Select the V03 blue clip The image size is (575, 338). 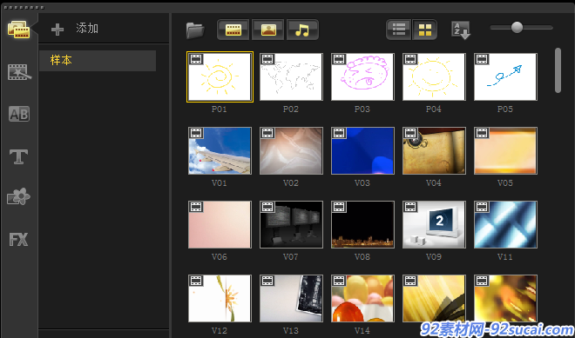tap(362, 150)
